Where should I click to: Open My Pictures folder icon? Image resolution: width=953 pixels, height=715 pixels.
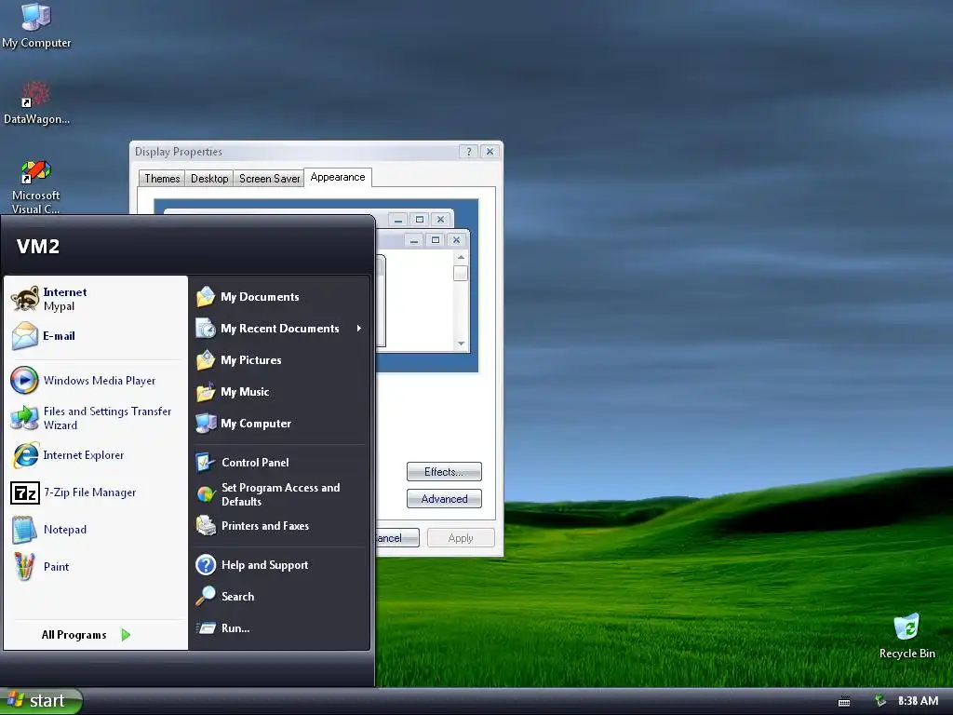pos(206,360)
